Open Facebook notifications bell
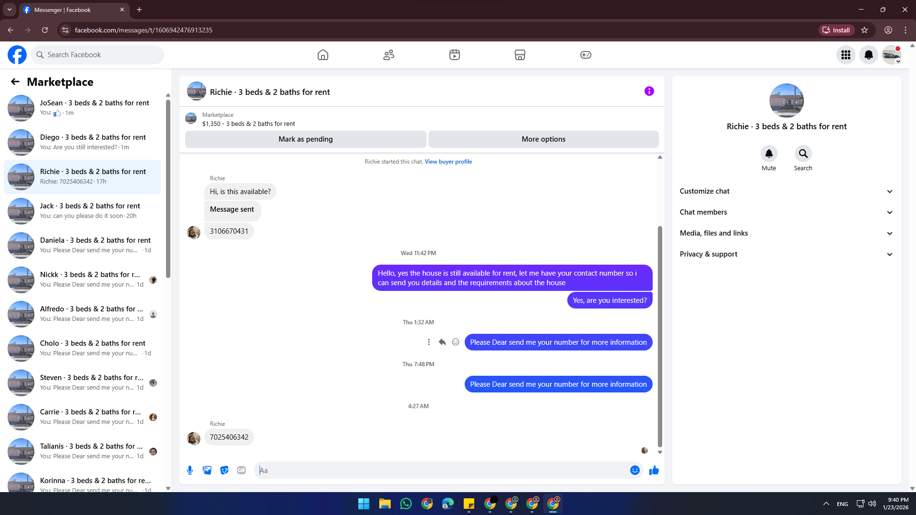 (868, 55)
